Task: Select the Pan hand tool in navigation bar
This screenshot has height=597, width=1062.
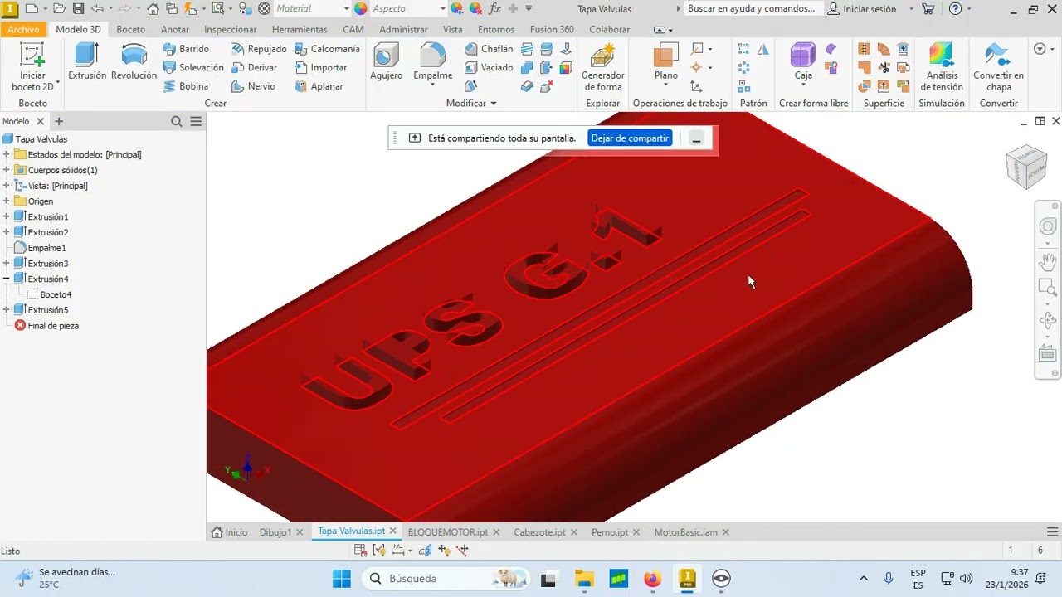Action: [x=1048, y=262]
